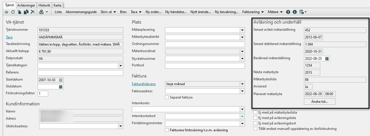Click the copy icon in the toolbar
This screenshot has width=370, height=136.
26,12
